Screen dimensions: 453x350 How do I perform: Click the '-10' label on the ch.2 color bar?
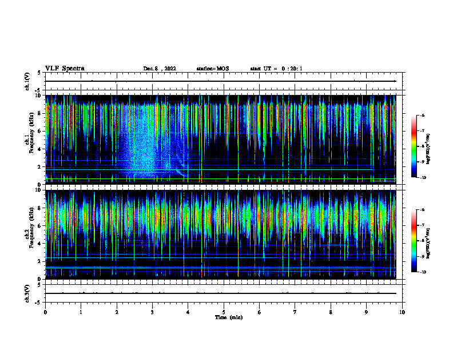point(423,272)
